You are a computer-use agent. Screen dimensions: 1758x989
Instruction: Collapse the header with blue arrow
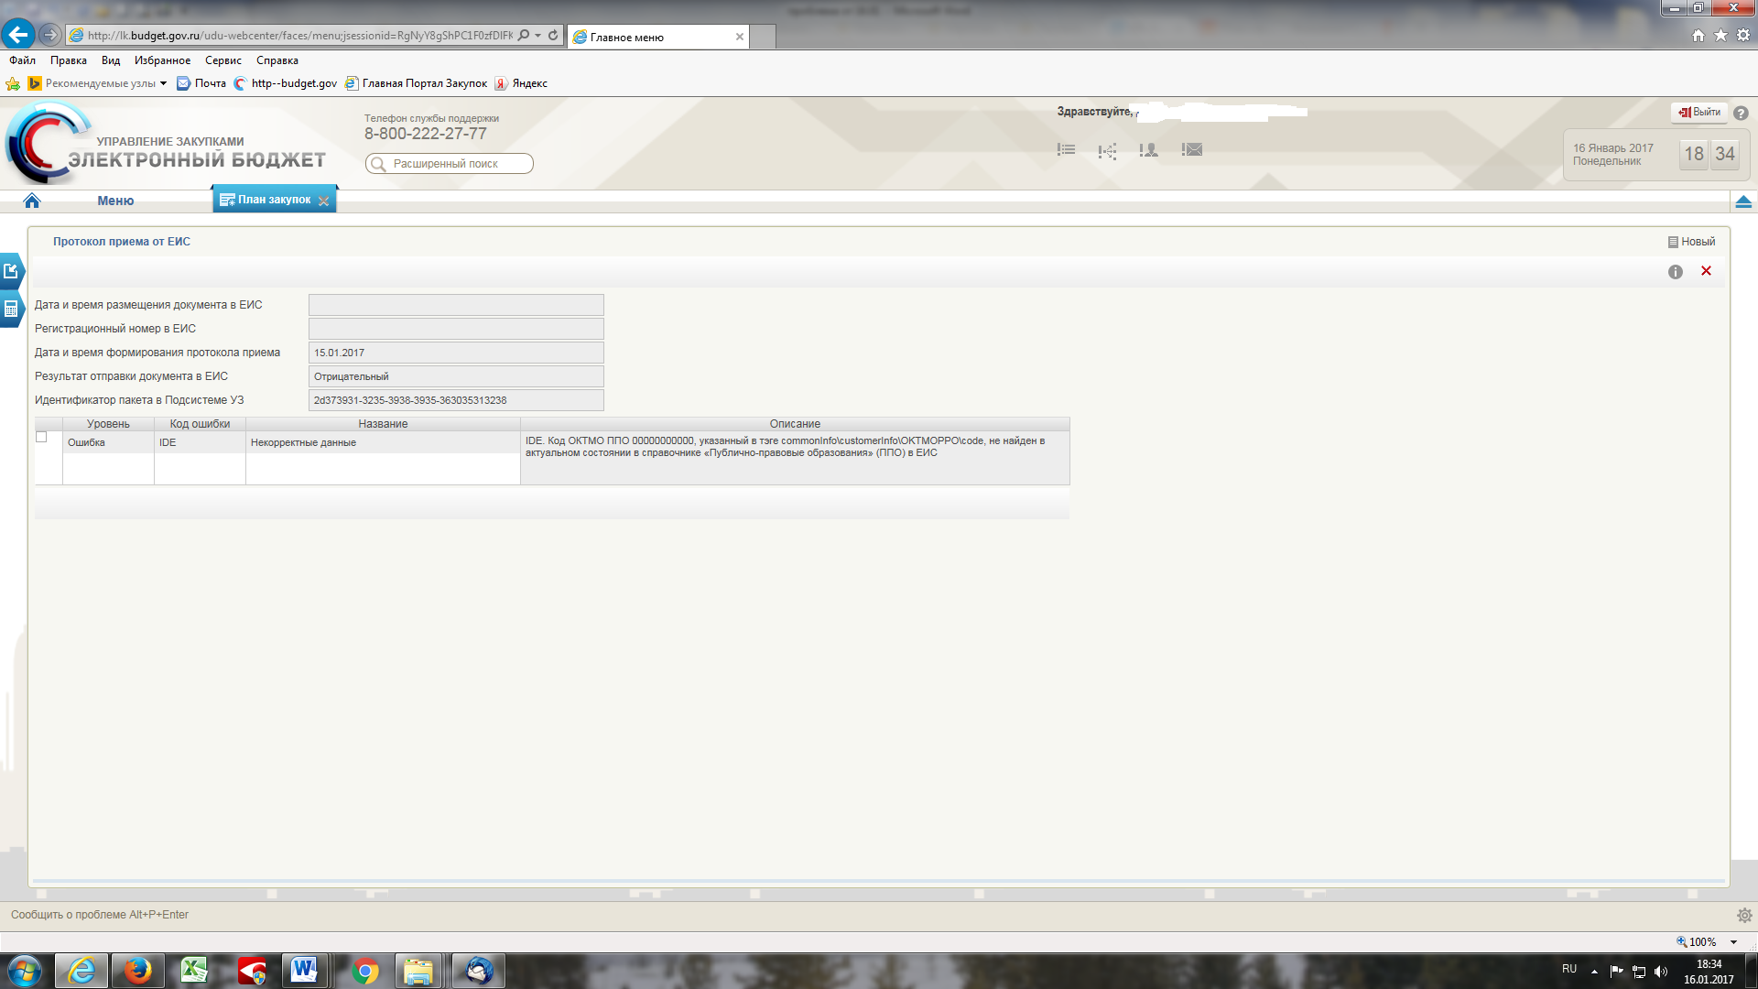pyautogui.click(x=1743, y=201)
